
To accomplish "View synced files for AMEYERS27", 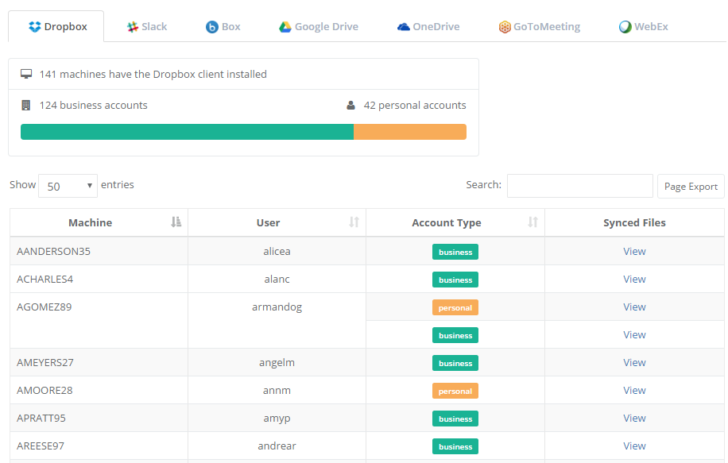I will tap(634, 363).
